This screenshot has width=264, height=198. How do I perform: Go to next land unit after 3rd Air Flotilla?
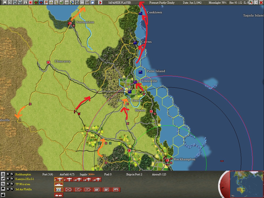[x=12, y=189]
